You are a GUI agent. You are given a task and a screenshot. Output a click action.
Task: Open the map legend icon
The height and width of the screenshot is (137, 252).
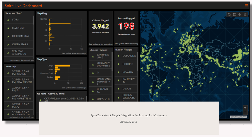[234, 15]
